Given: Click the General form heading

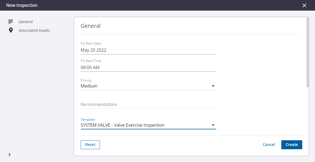Looking at the screenshot, I should tap(91, 26).
